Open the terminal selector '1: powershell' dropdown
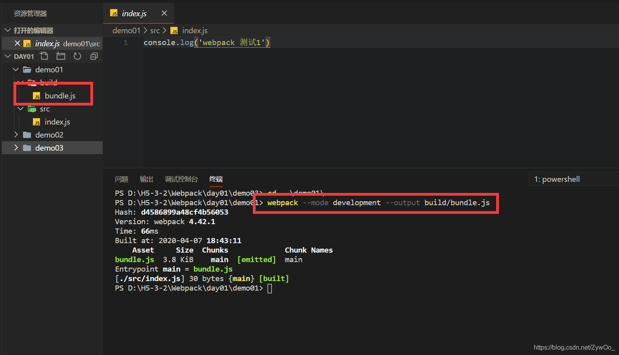 click(573, 179)
